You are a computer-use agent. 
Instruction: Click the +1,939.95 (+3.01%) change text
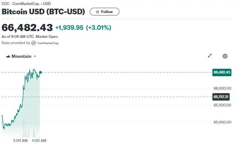[x=83, y=28]
